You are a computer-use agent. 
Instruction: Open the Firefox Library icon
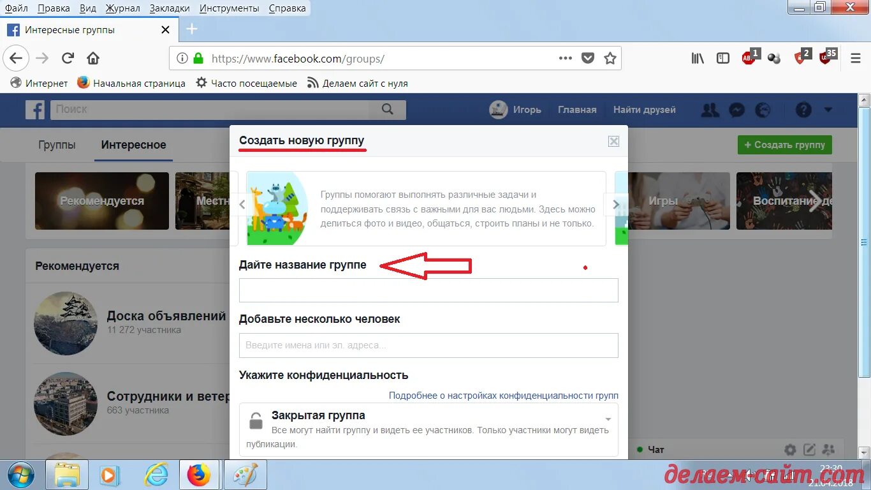point(698,58)
